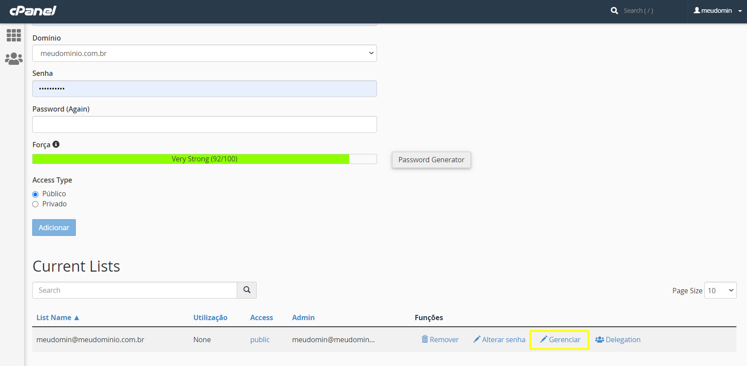Image resolution: width=747 pixels, height=366 pixels.
Task: Open the Domínio dropdown
Action: click(x=205, y=53)
